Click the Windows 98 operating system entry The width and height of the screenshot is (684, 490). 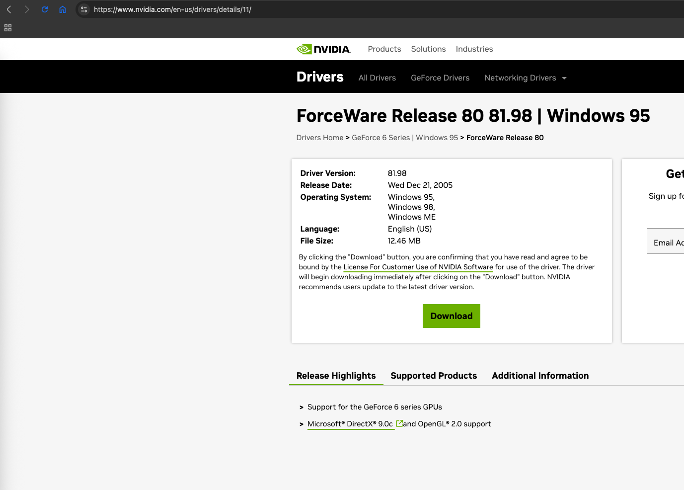411,207
